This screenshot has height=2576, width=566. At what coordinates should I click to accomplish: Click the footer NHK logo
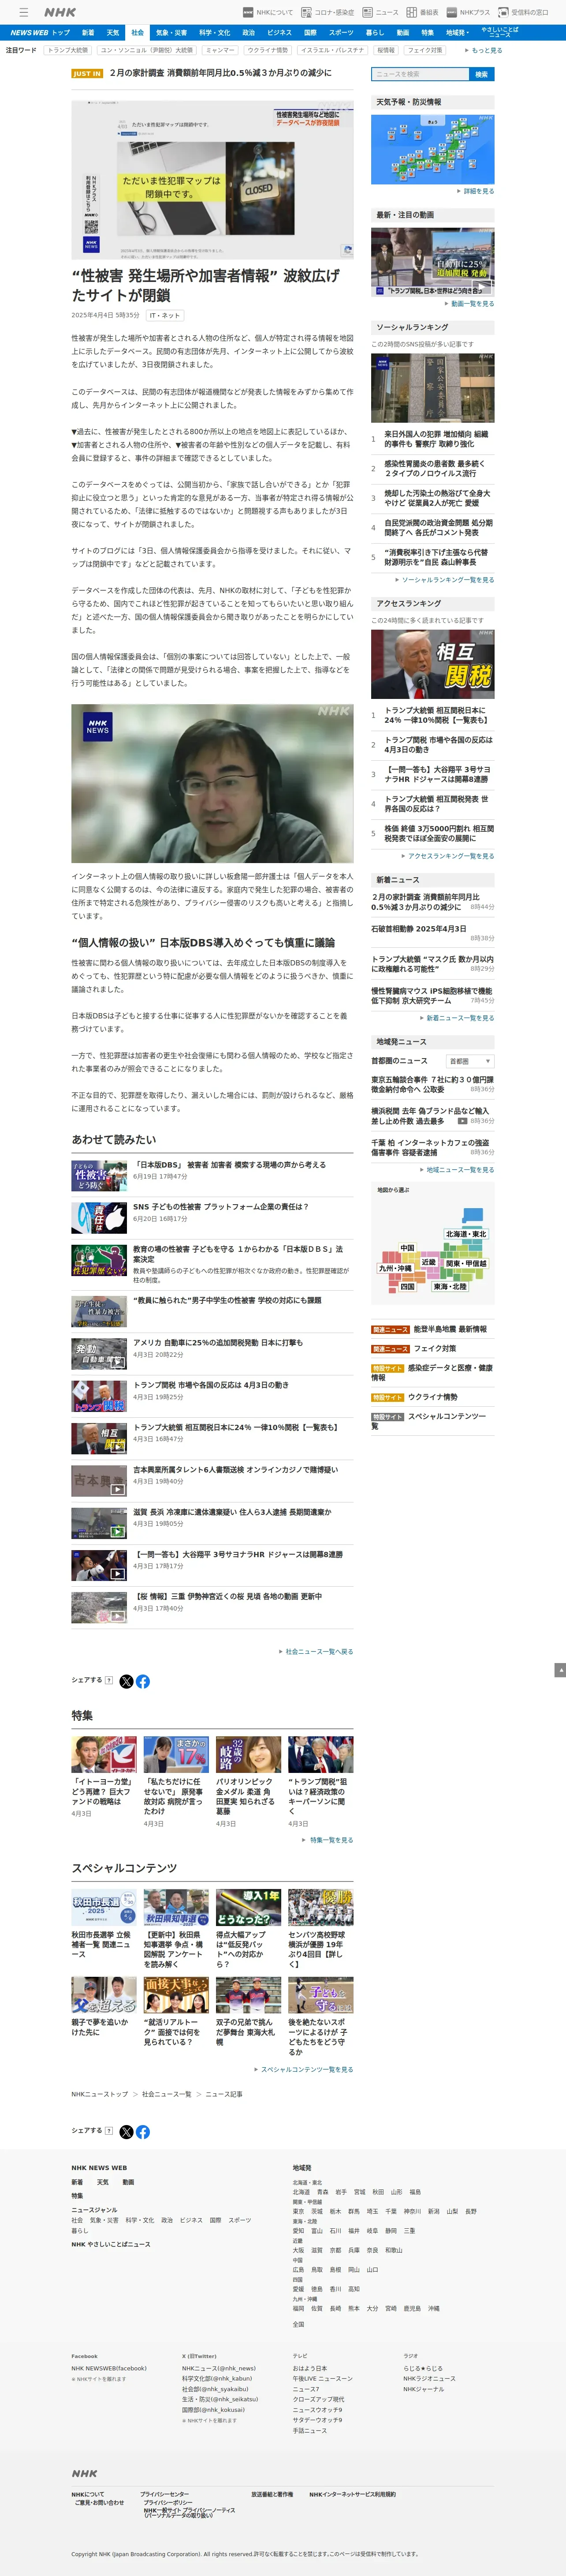click(84, 2473)
